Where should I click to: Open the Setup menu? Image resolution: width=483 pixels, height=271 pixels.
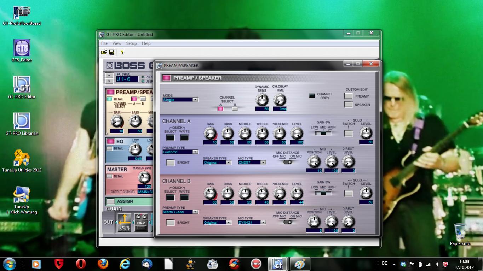131,43
